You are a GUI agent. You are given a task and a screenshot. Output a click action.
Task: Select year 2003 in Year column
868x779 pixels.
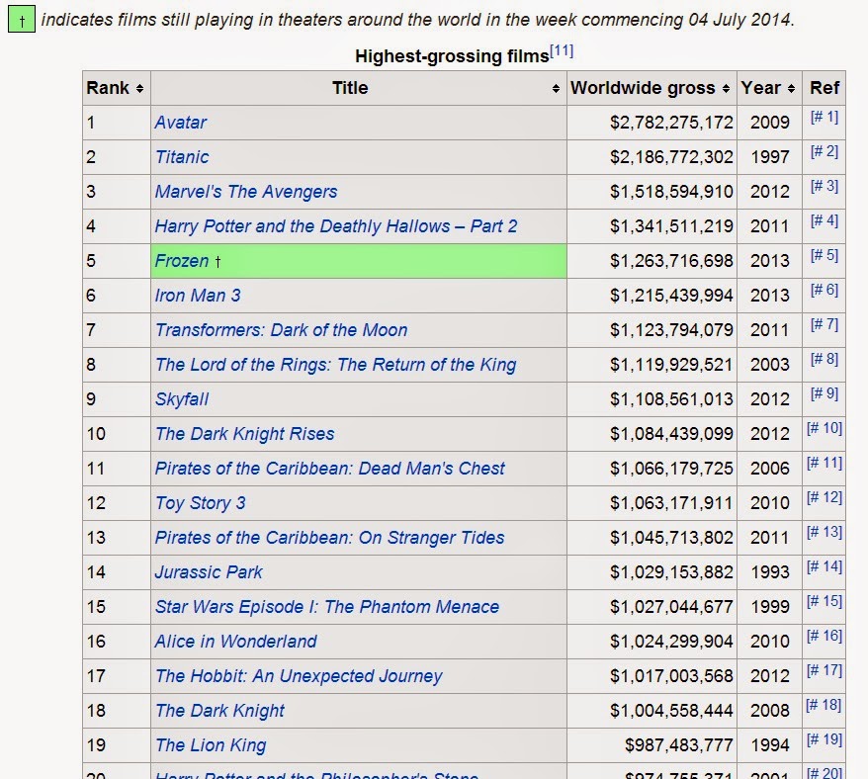pos(770,365)
